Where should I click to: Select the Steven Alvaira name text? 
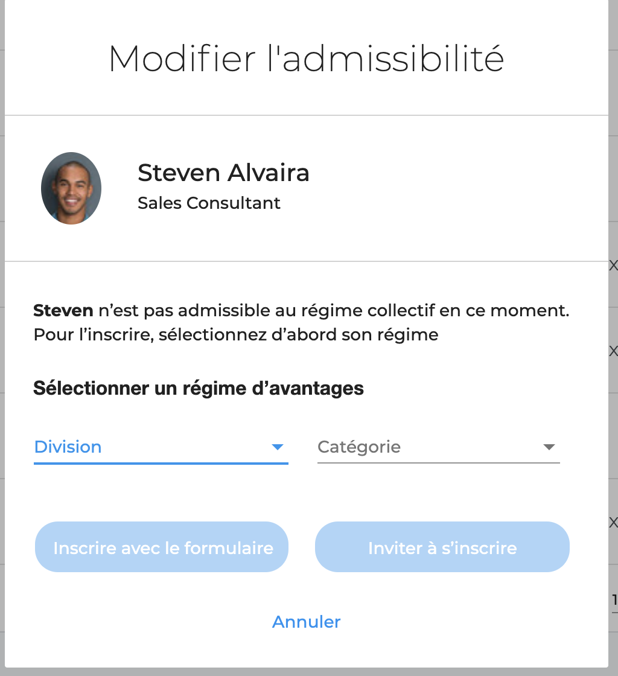[x=223, y=173]
